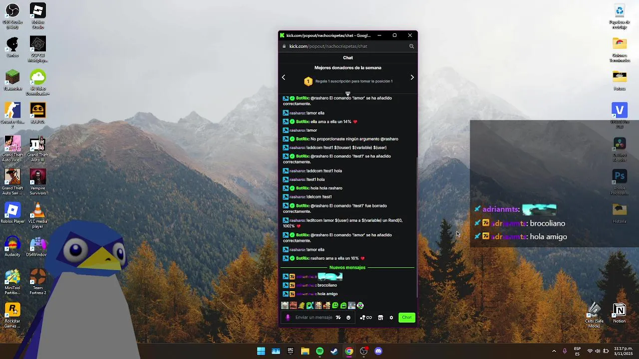Click the 'Nuevos mensajes' divider link

coord(347,268)
